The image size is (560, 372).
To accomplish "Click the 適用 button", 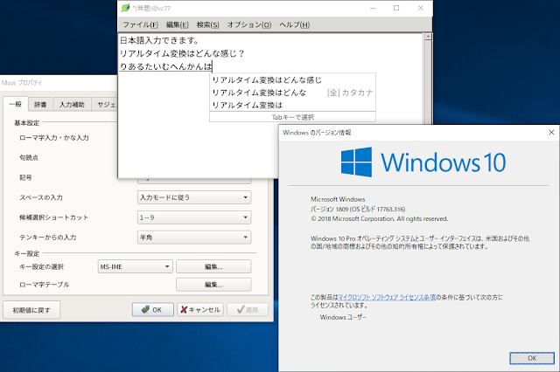I will pyautogui.click(x=248, y=310).
